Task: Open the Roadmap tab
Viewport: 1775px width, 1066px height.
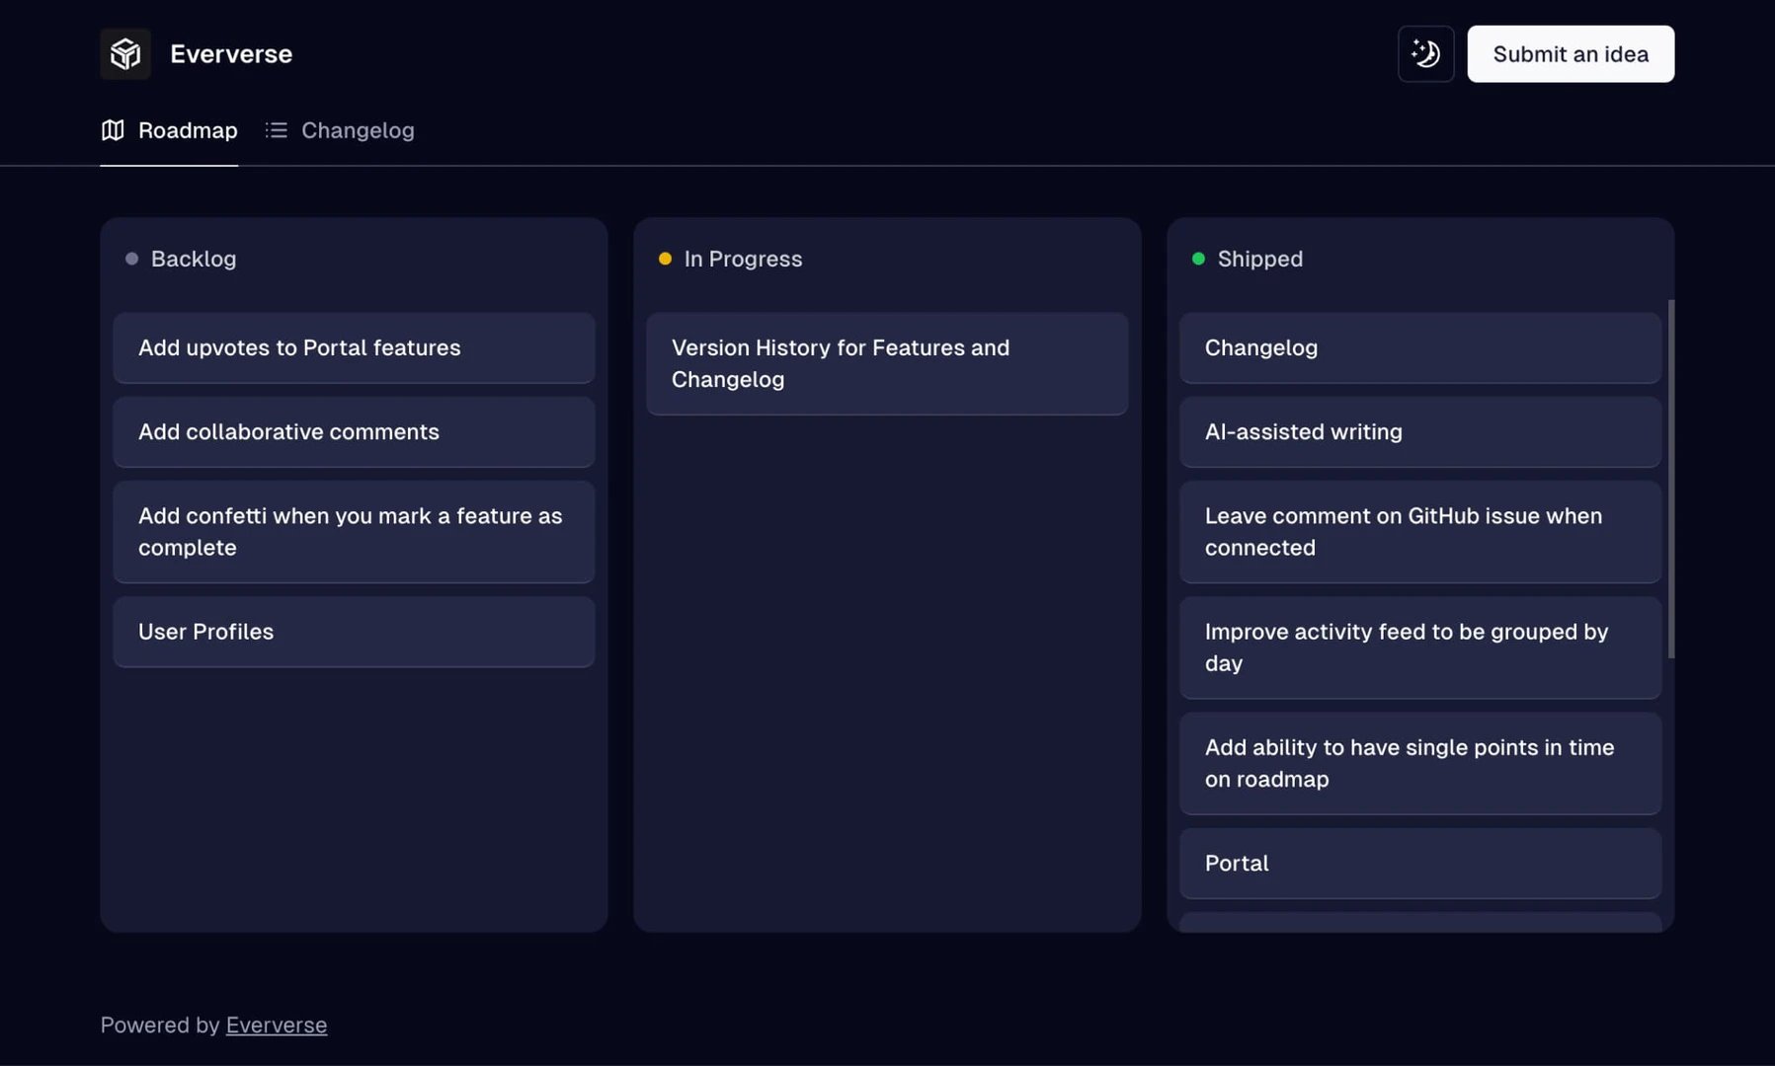Action: (x=187, y=129)
